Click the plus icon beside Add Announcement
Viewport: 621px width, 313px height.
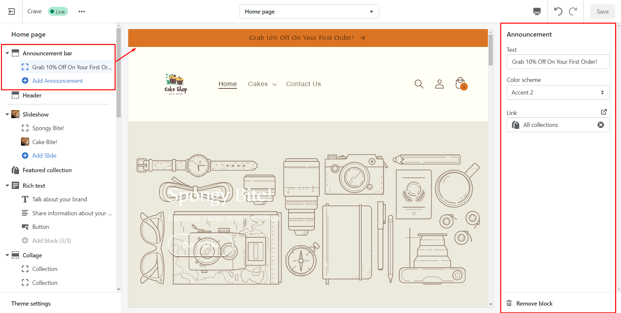click(25, 81)
